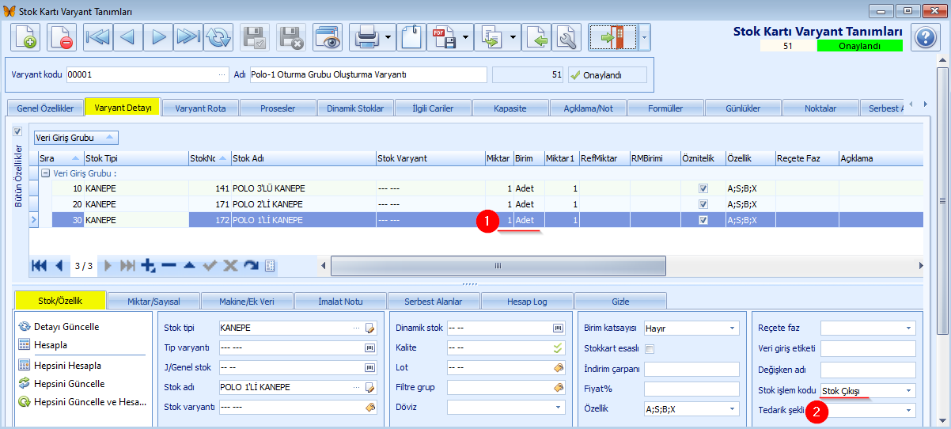Open the Miktar/Sayısal tab
The height and width of the screenshot is (429, 951).
tap(152, 301)
